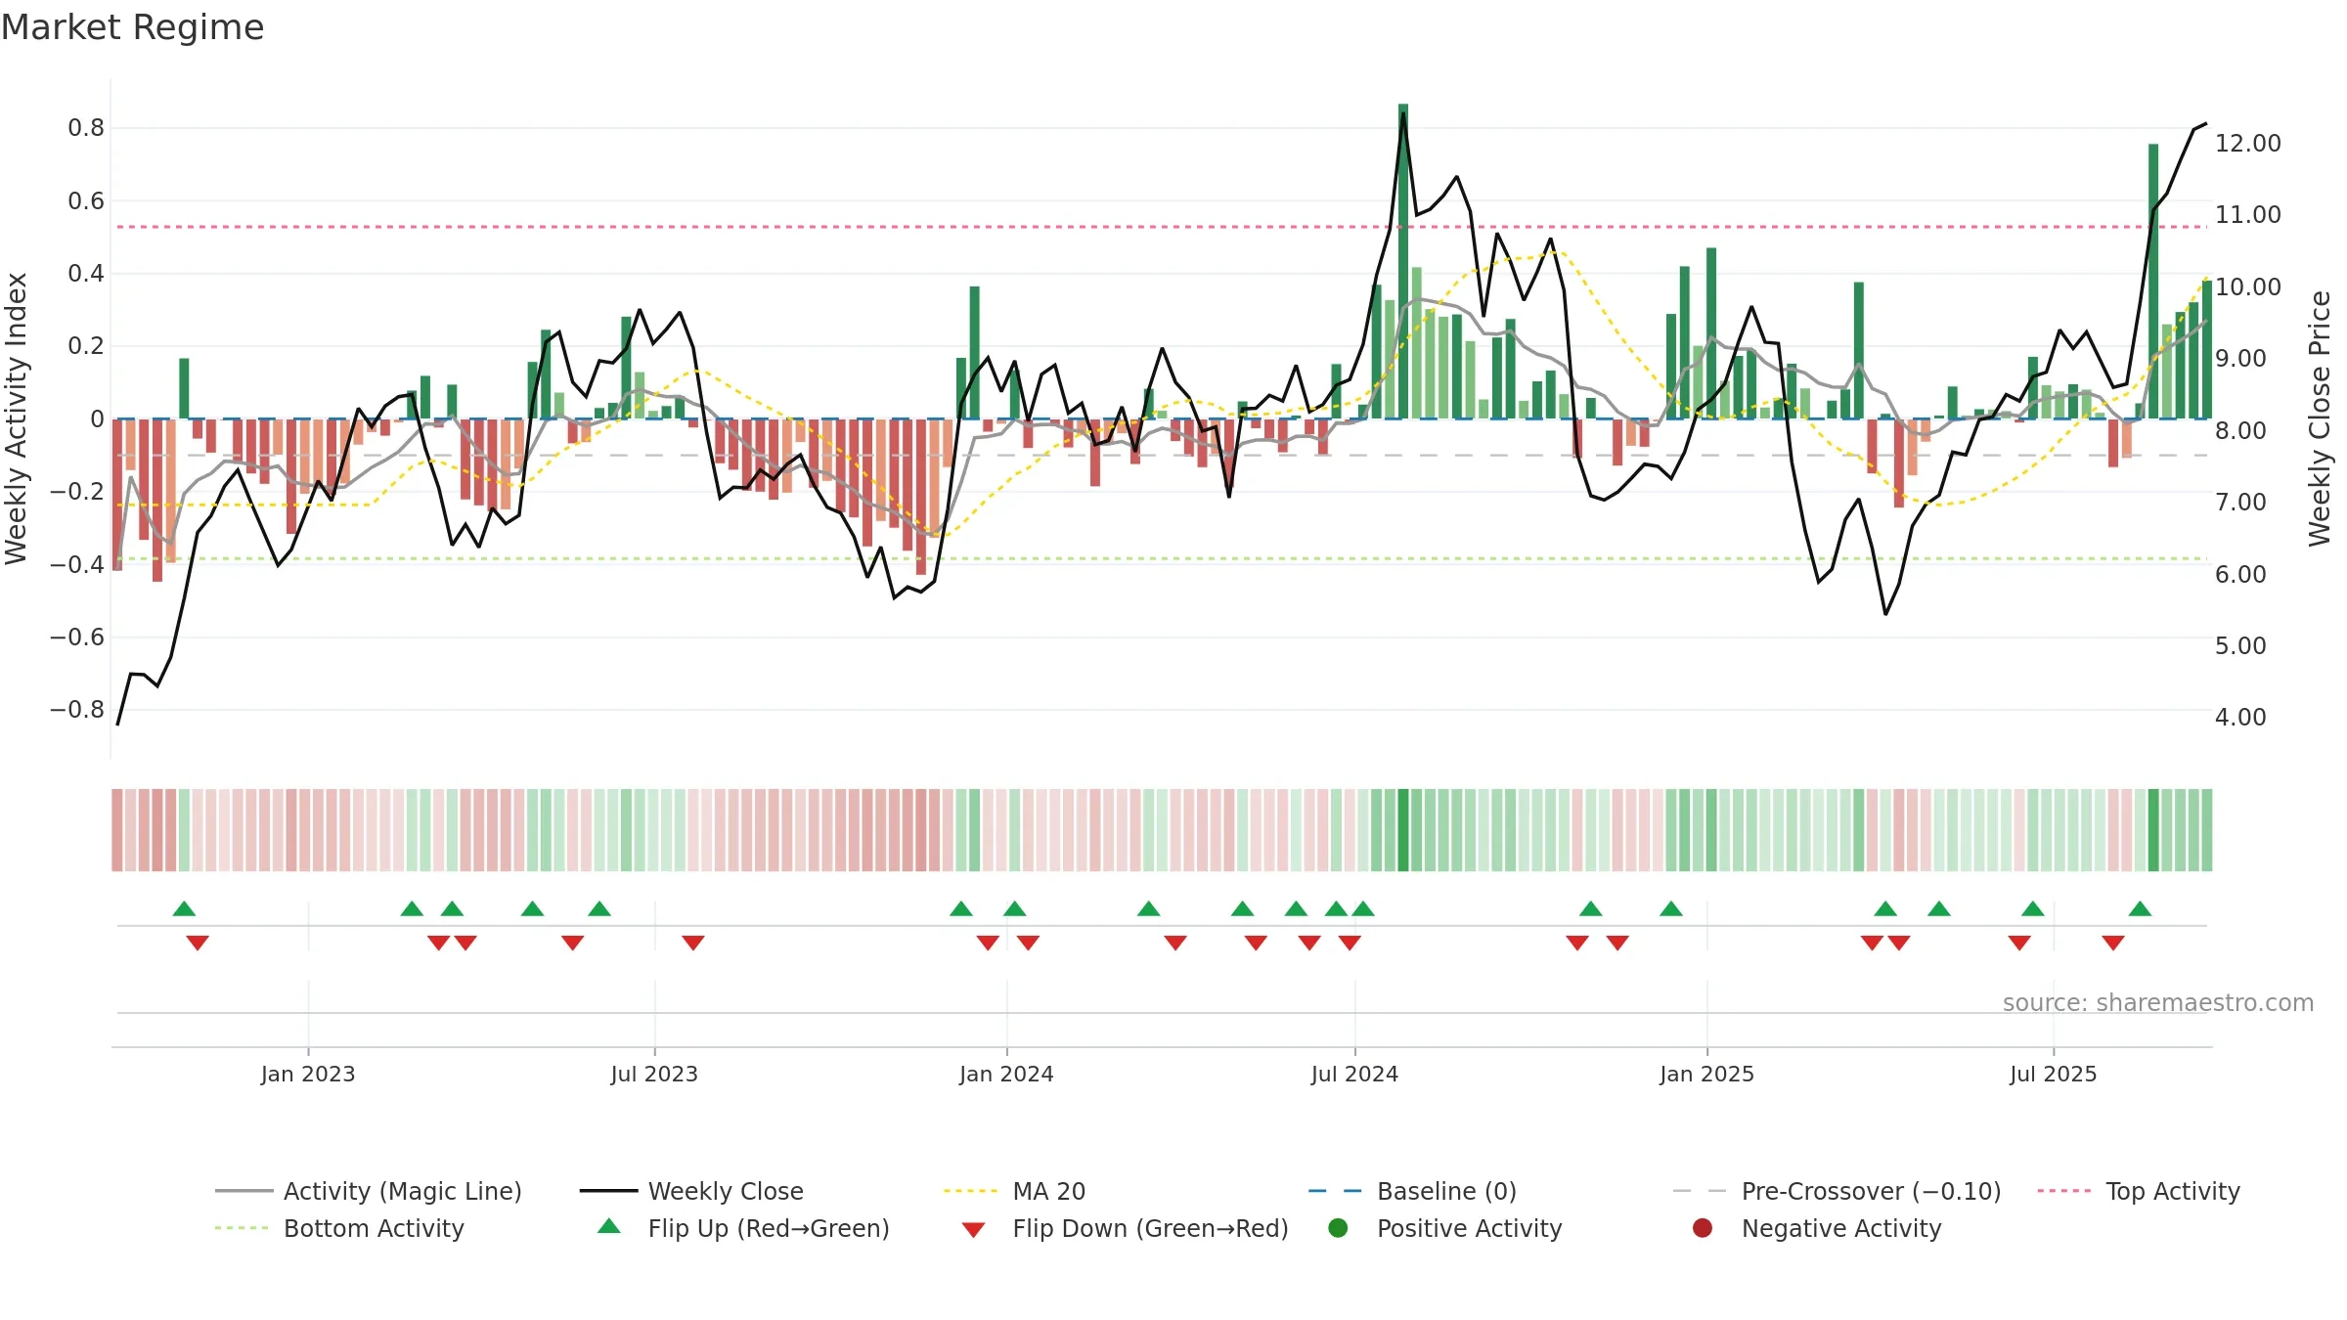This screenshot has height=1320, width=2347.
Task: Click the Jan 2025 axis label
Action: point(1706,1074)
